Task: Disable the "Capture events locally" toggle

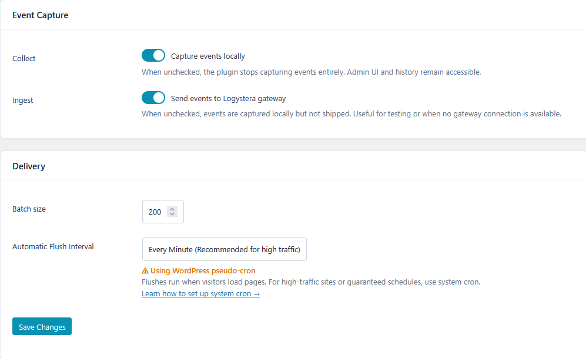Action: click(x=153, y=55)
